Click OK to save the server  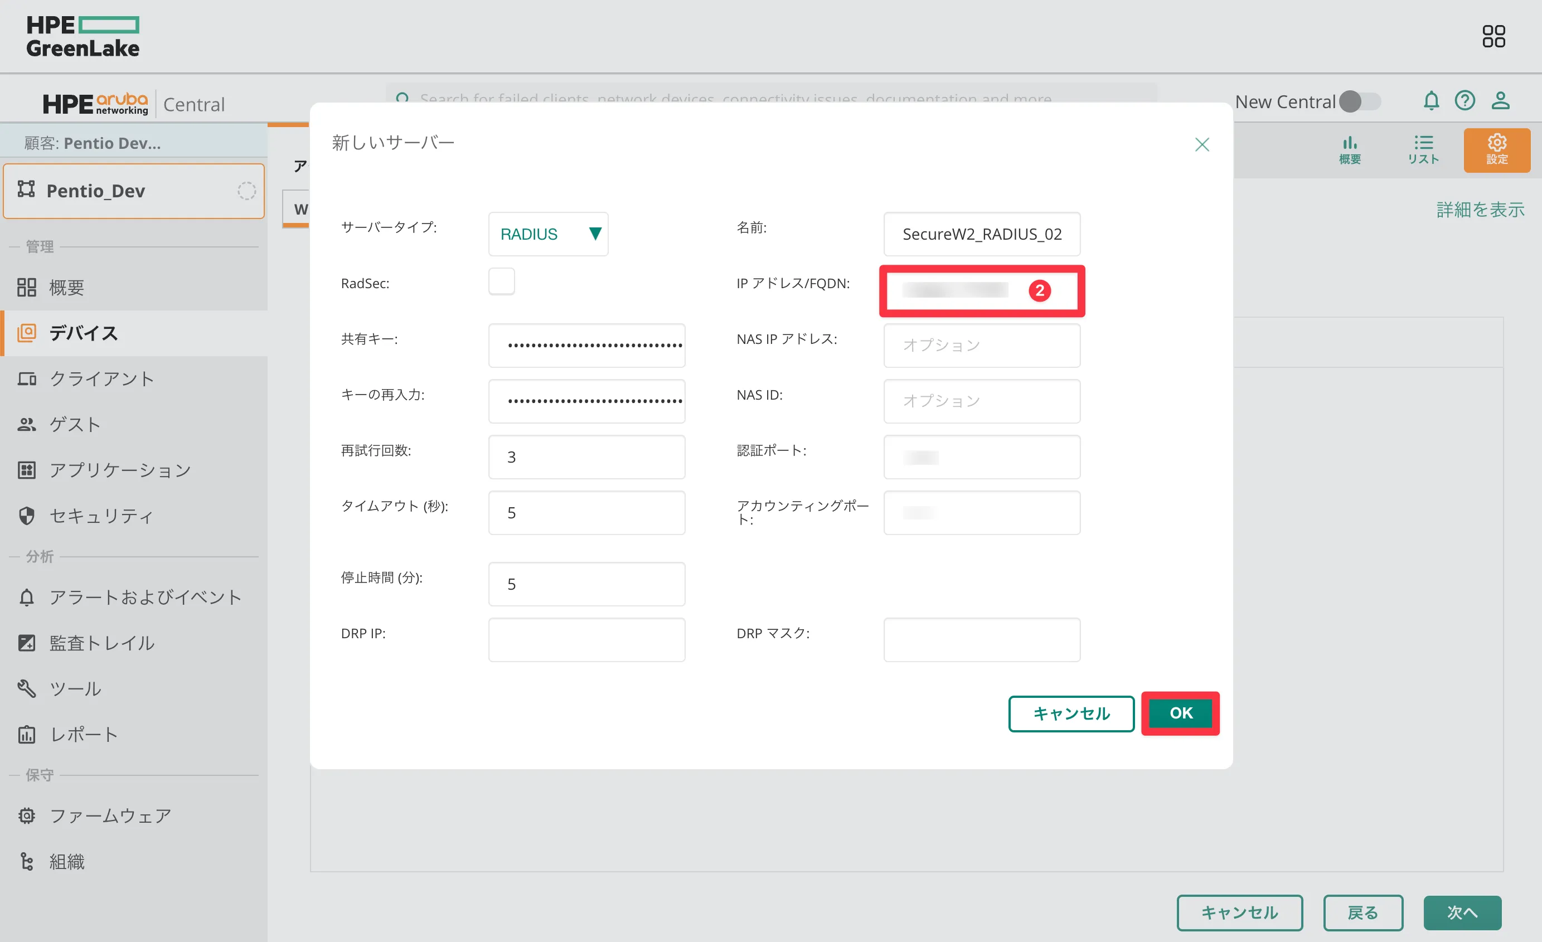pyautogui.click(x=1180, y=713)
